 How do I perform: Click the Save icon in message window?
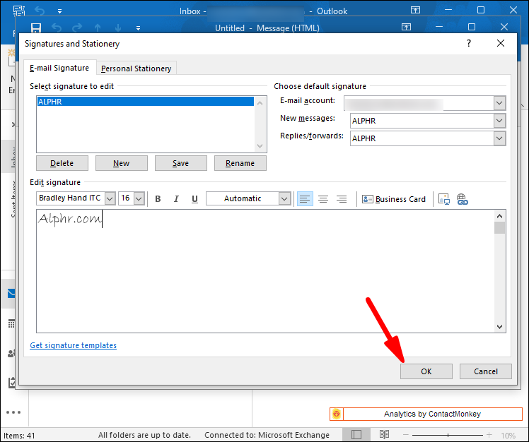36,28
